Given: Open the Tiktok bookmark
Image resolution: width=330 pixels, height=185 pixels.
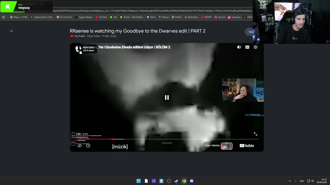Looking at the screenshot, I should (248, 17).
